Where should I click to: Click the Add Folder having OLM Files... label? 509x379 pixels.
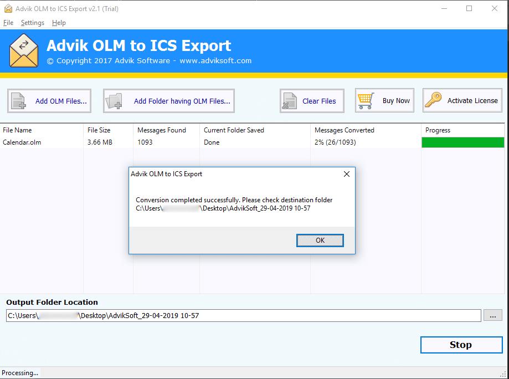click(x=182, y=101)
